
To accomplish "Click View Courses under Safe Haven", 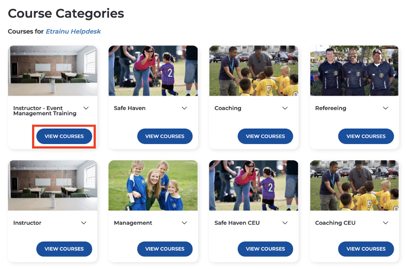I will pyautogui.click(x=165, y=136).
